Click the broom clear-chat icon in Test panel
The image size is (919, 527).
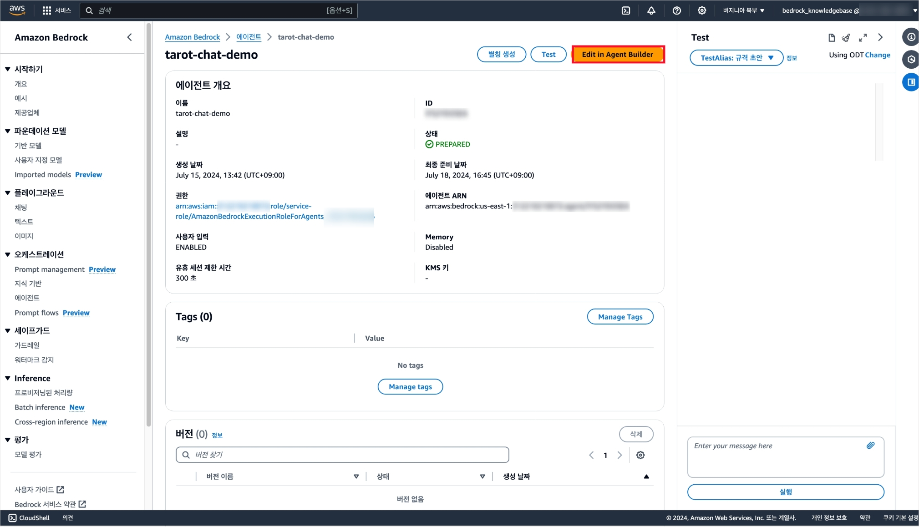[x=846, y=38]
